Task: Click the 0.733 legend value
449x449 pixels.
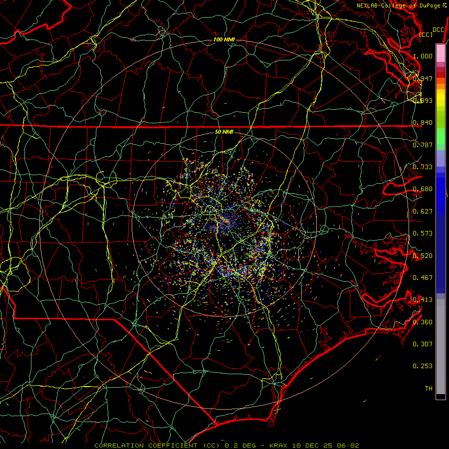Action: tap(423, 167)
